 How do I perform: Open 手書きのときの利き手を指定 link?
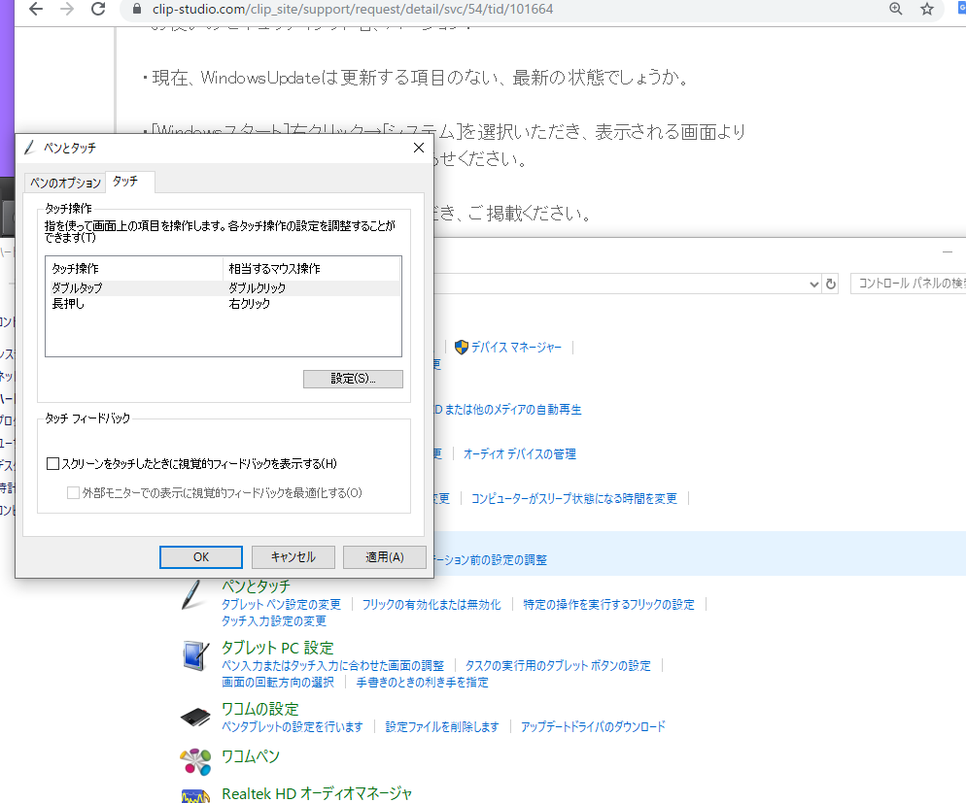coord(422,683)
